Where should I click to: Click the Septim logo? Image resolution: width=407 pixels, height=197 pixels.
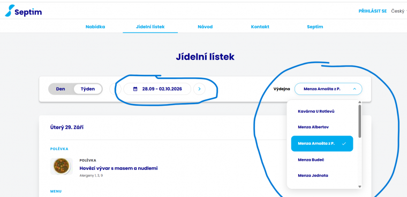[24, 11]
